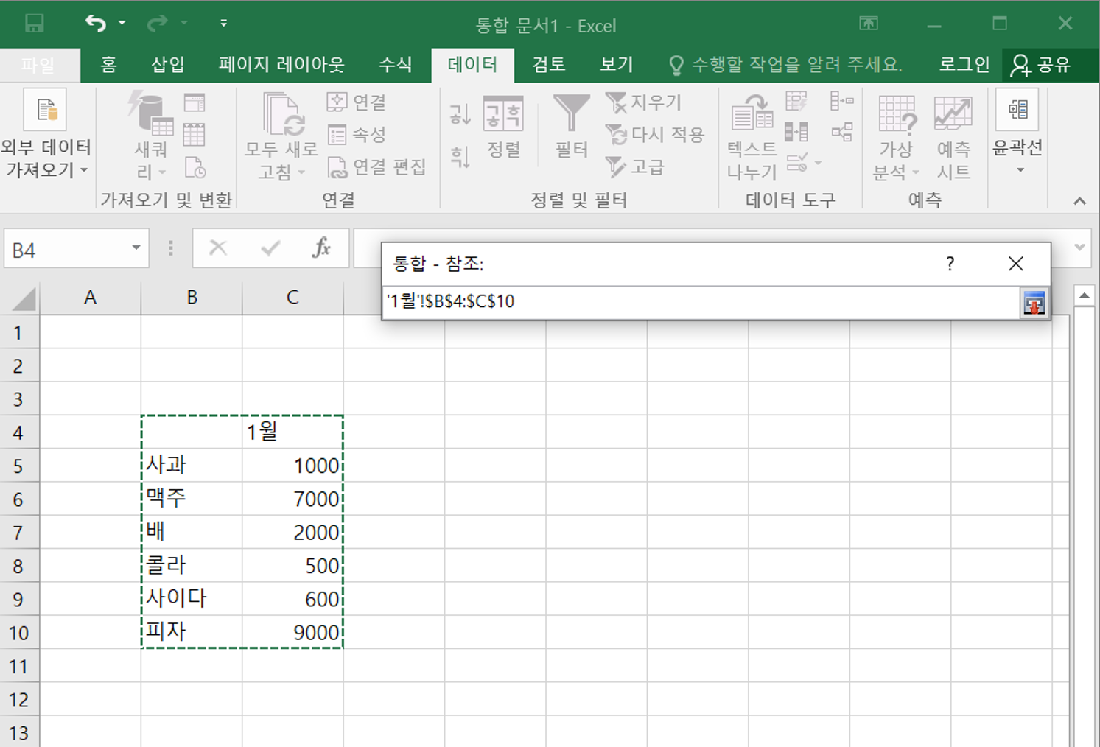Click the 로그인 sign-in link
The width and height of the screenshot is (1100, 747).
(964, 65)
